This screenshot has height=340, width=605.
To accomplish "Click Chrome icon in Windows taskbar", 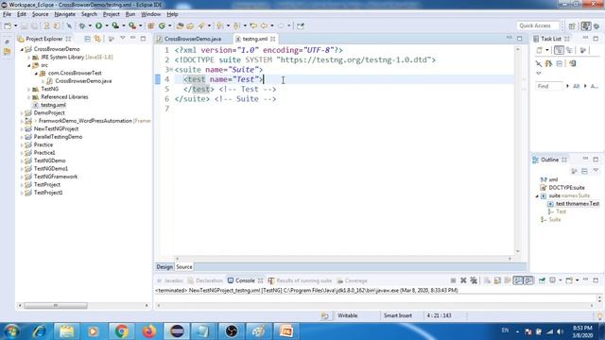I will pyautogui.click(x=122, y=331).
